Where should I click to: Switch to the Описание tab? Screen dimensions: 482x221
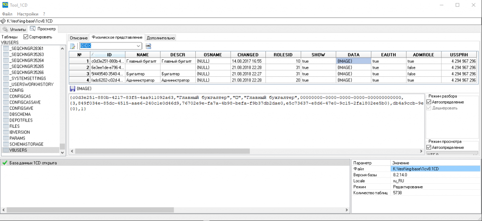coord(79,38)
